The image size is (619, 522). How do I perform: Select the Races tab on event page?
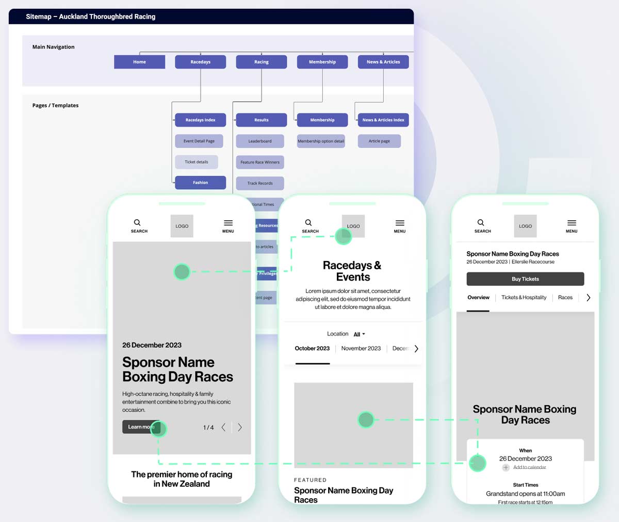(x=565, y=298)
